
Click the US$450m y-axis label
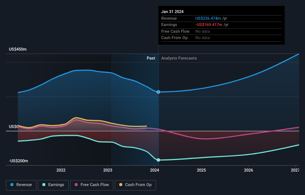[x=18, y=49]
